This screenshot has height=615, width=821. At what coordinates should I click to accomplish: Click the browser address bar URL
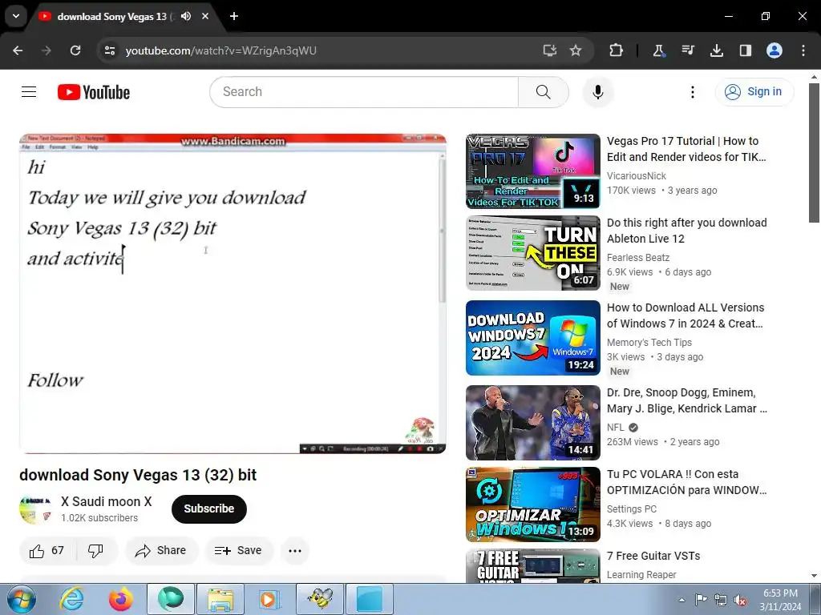pyautogui.click(x=221, y=50)
